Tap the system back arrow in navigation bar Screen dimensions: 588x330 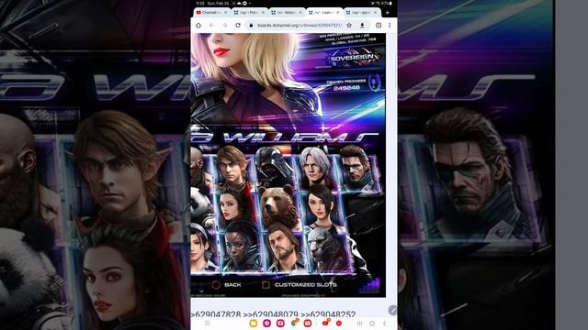(385, 324)
